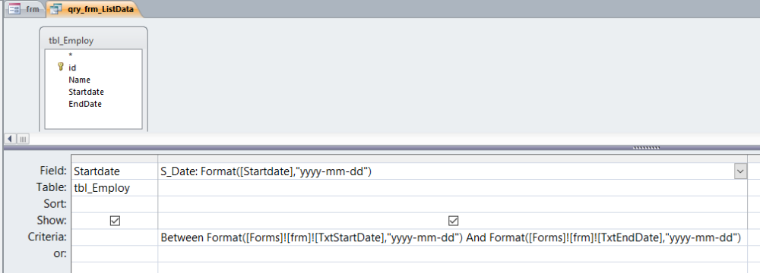Uncheck Show box for Startdate column

coord(115,221)
